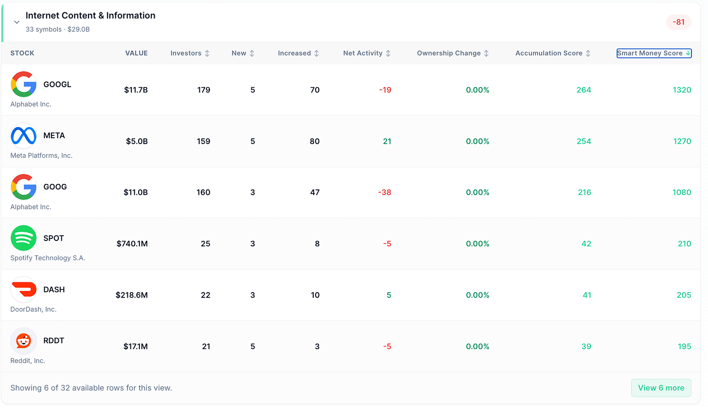Select the SPOT Spotify Technology row

pyautogui.click(x=354, y=243)
